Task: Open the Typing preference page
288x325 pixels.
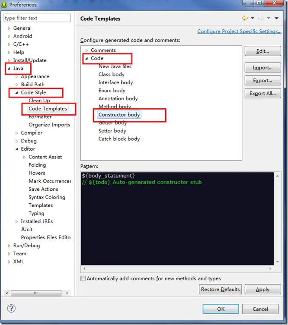Action: 36,213
